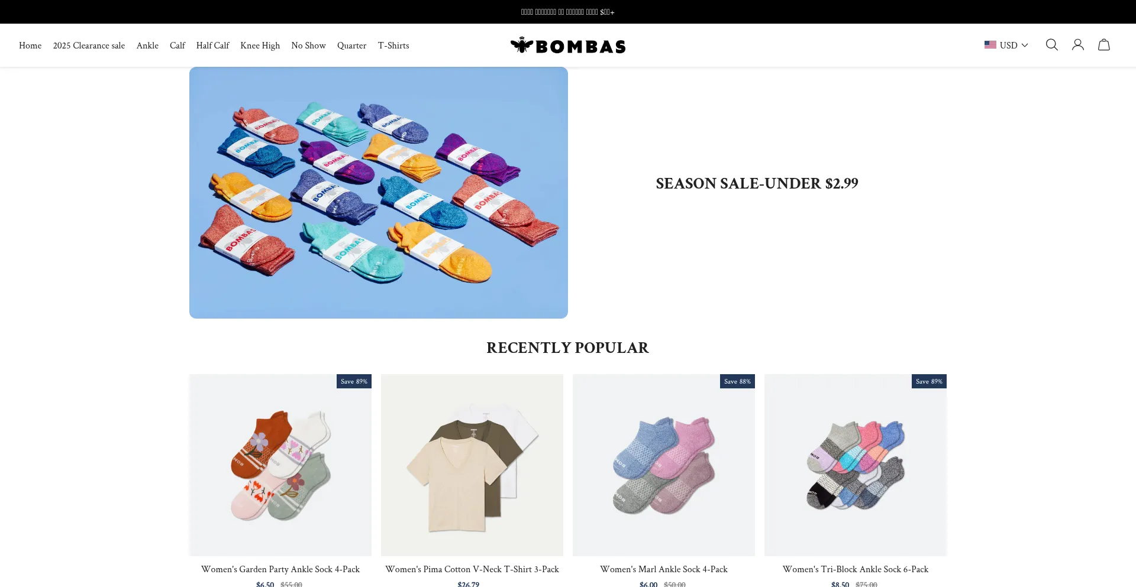Viewport: 1136px width, 587px height.
Task: Open the No Show category
Action: coord(308,46)
